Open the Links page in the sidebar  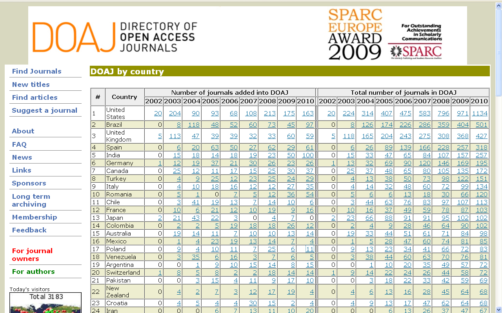click(x=22, y=170)
